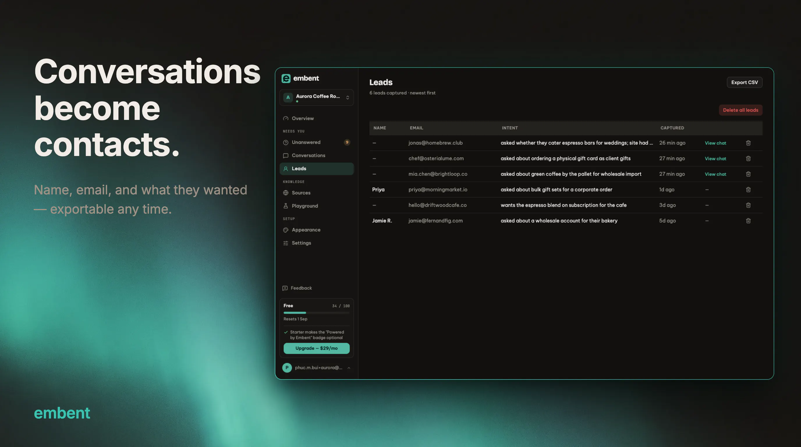Click the Overview gauge icon

286,118
